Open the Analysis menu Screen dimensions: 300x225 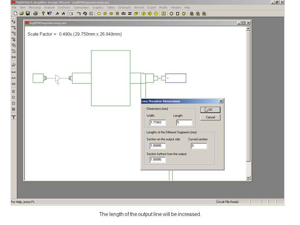click(49, 7)
